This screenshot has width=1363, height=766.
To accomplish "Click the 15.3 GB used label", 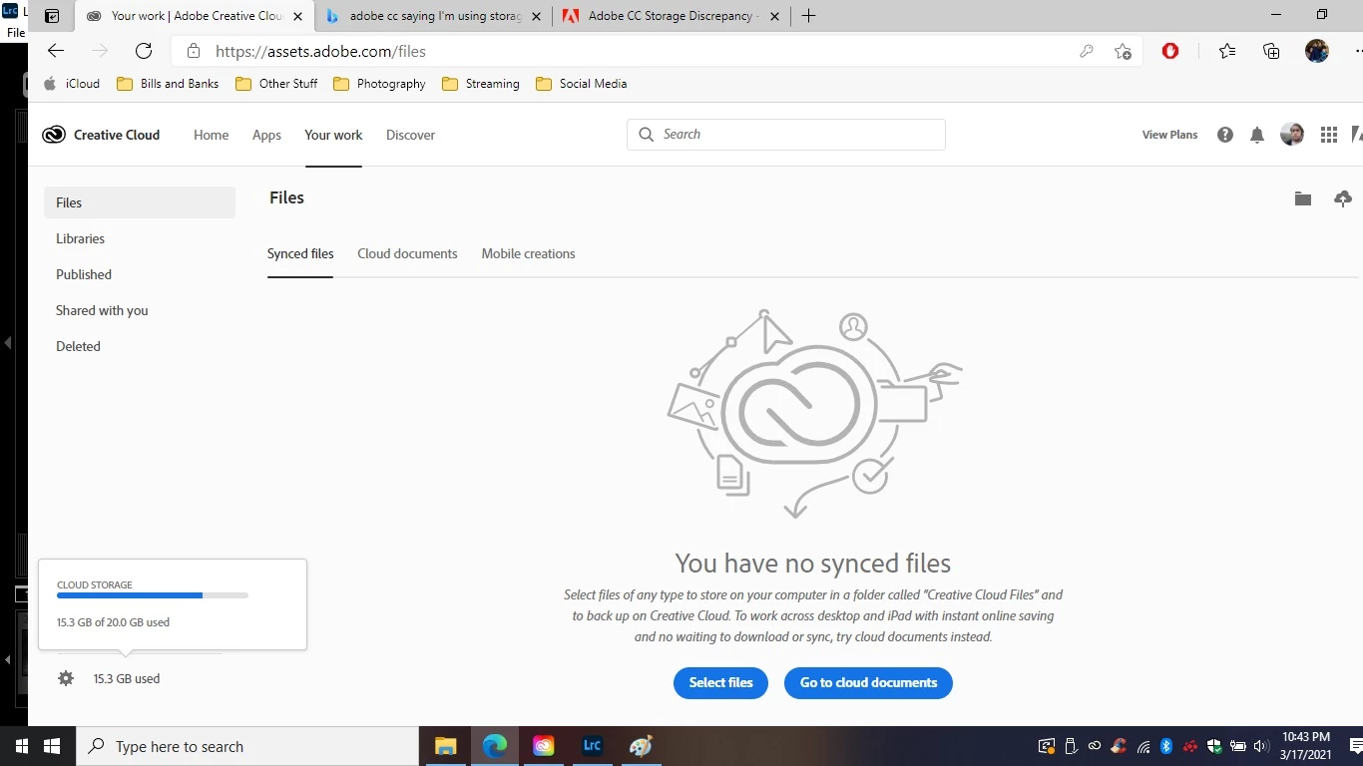I will point(127,678).
